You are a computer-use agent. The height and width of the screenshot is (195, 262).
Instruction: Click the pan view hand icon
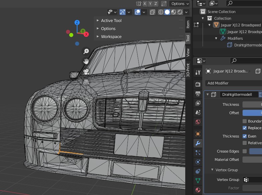86,61
